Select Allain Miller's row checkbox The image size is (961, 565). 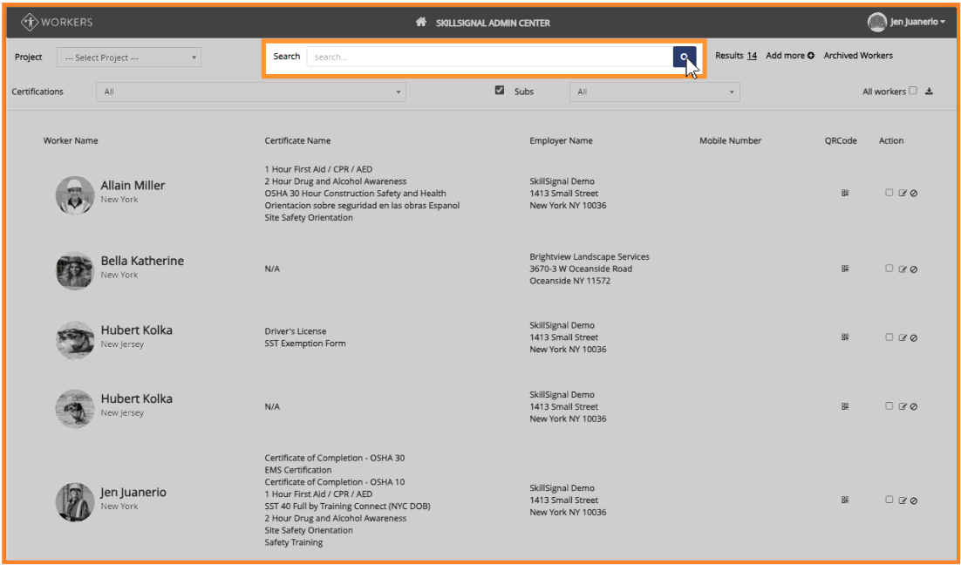(x=889, y=193)
